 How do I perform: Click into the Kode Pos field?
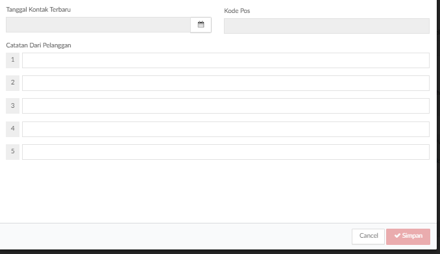point(326,26)
